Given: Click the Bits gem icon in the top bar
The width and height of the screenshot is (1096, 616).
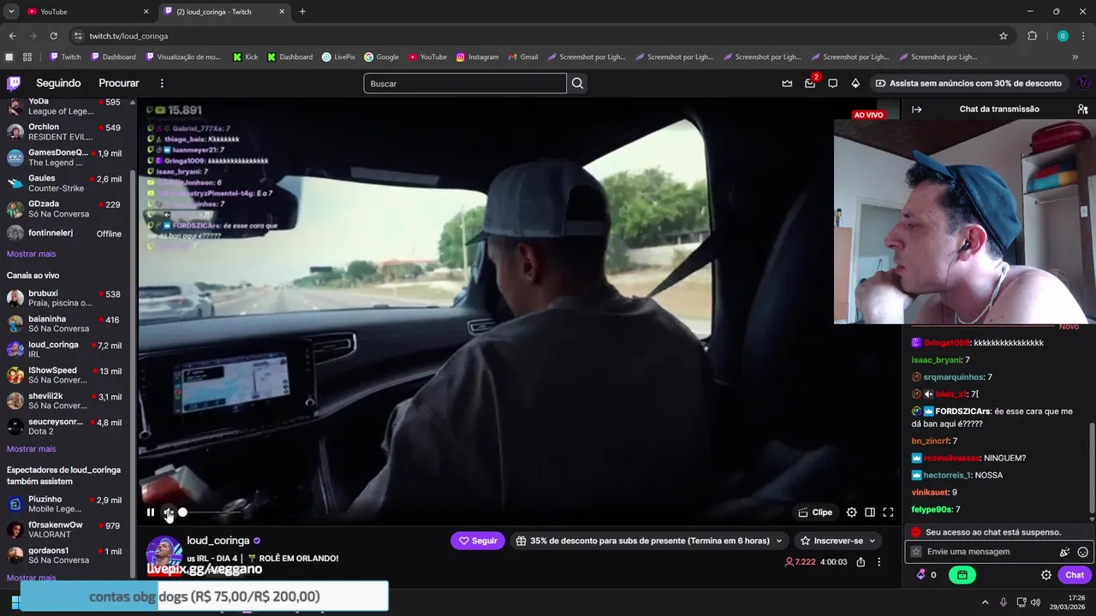Looking at the screenshot, I should click(x=855, y=83).
